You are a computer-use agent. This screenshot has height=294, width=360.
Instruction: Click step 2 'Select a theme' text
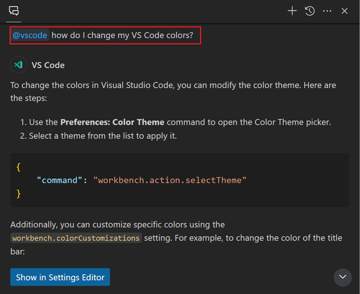pos(103,136)
